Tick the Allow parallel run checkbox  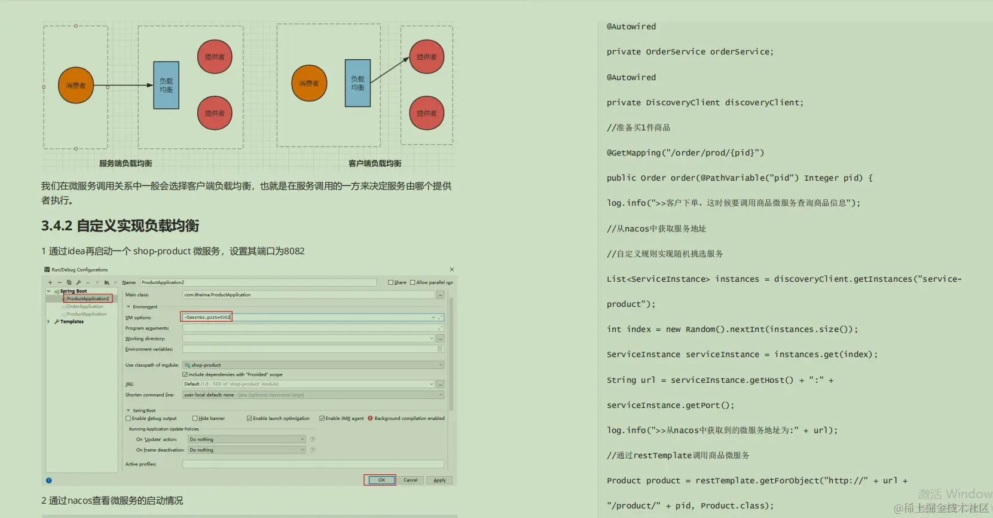[413, 282]
